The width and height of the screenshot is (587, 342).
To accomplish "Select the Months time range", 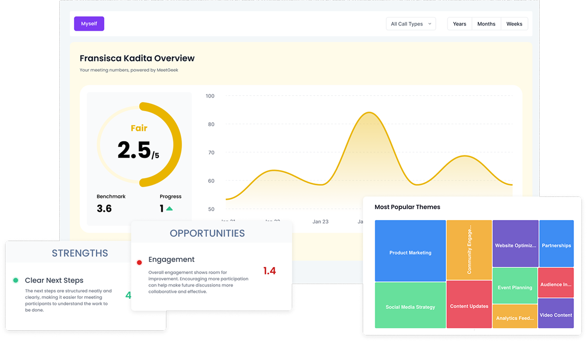I will (x=486, y=24).
